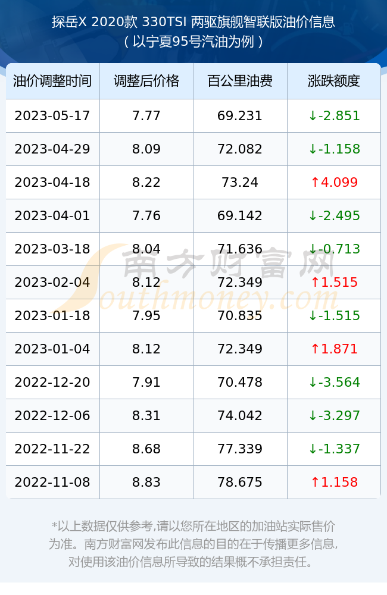Select the 8.22 price cell
This screenshot has height=595, width=387.
tap(146, 182)
